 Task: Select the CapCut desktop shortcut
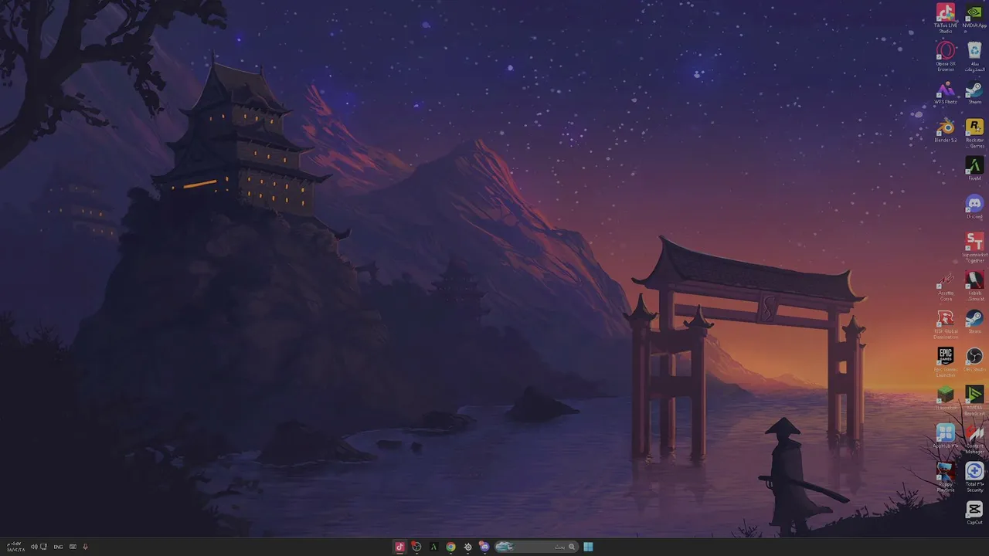pos(974,513)
